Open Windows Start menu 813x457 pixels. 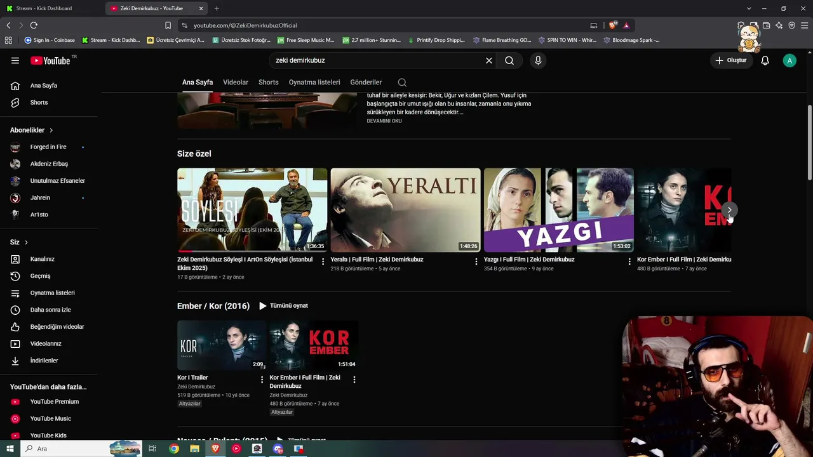coord(10,449)
